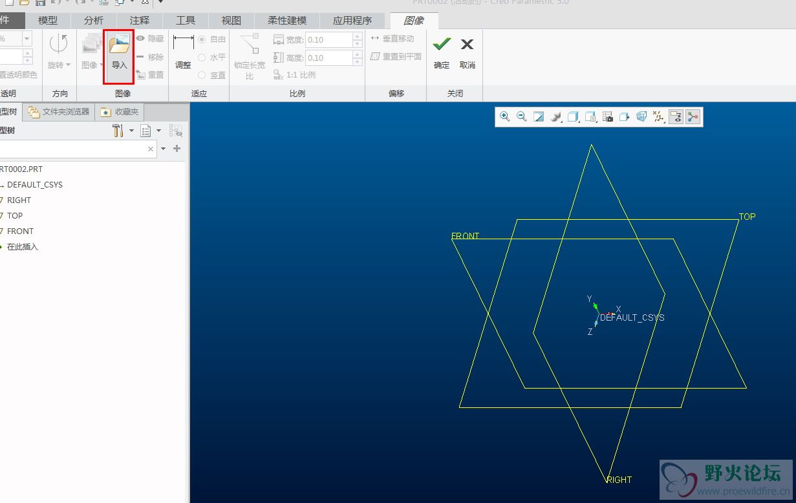The height and width of the screenshot is (503, 796).
Task: Click the tree filter visibility icon
Action: 176,131
